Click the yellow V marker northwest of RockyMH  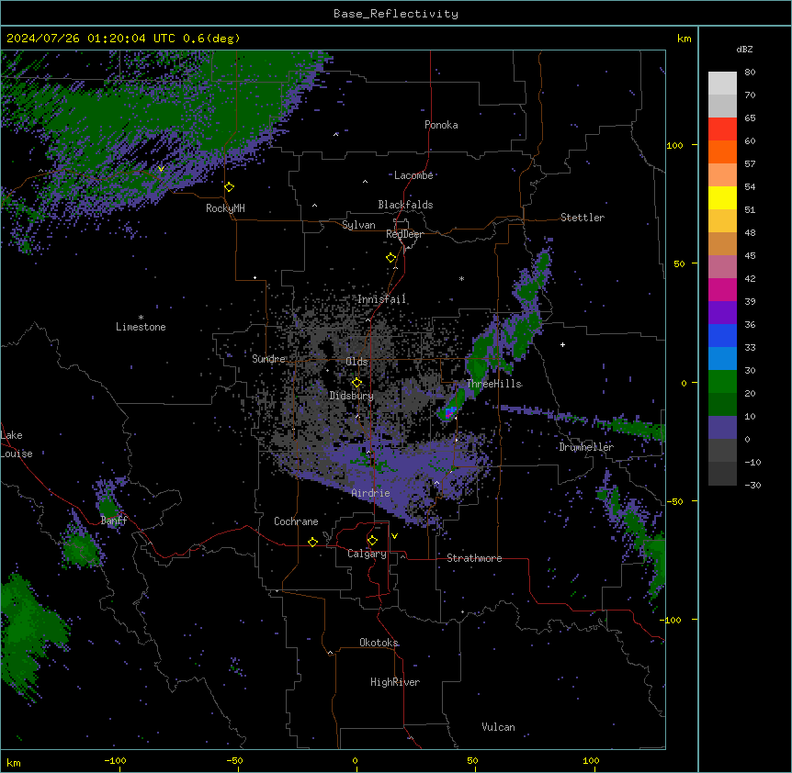point(161,169)
